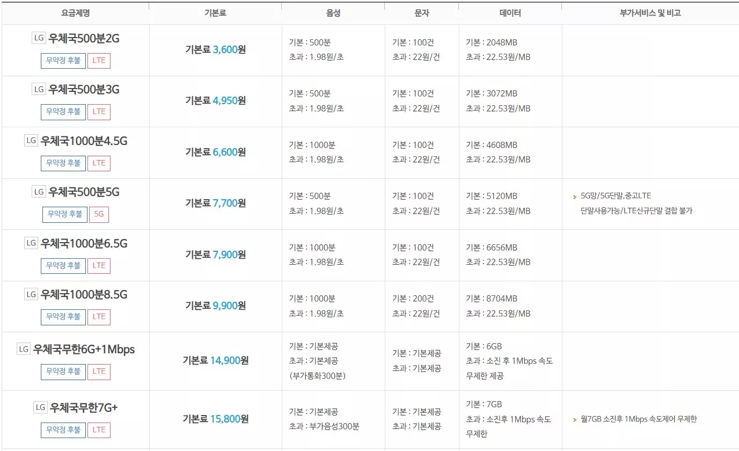Screen dimensions: 739x451
Task: Select the 기본료 7,700원 price
Action: click(215, 203)
